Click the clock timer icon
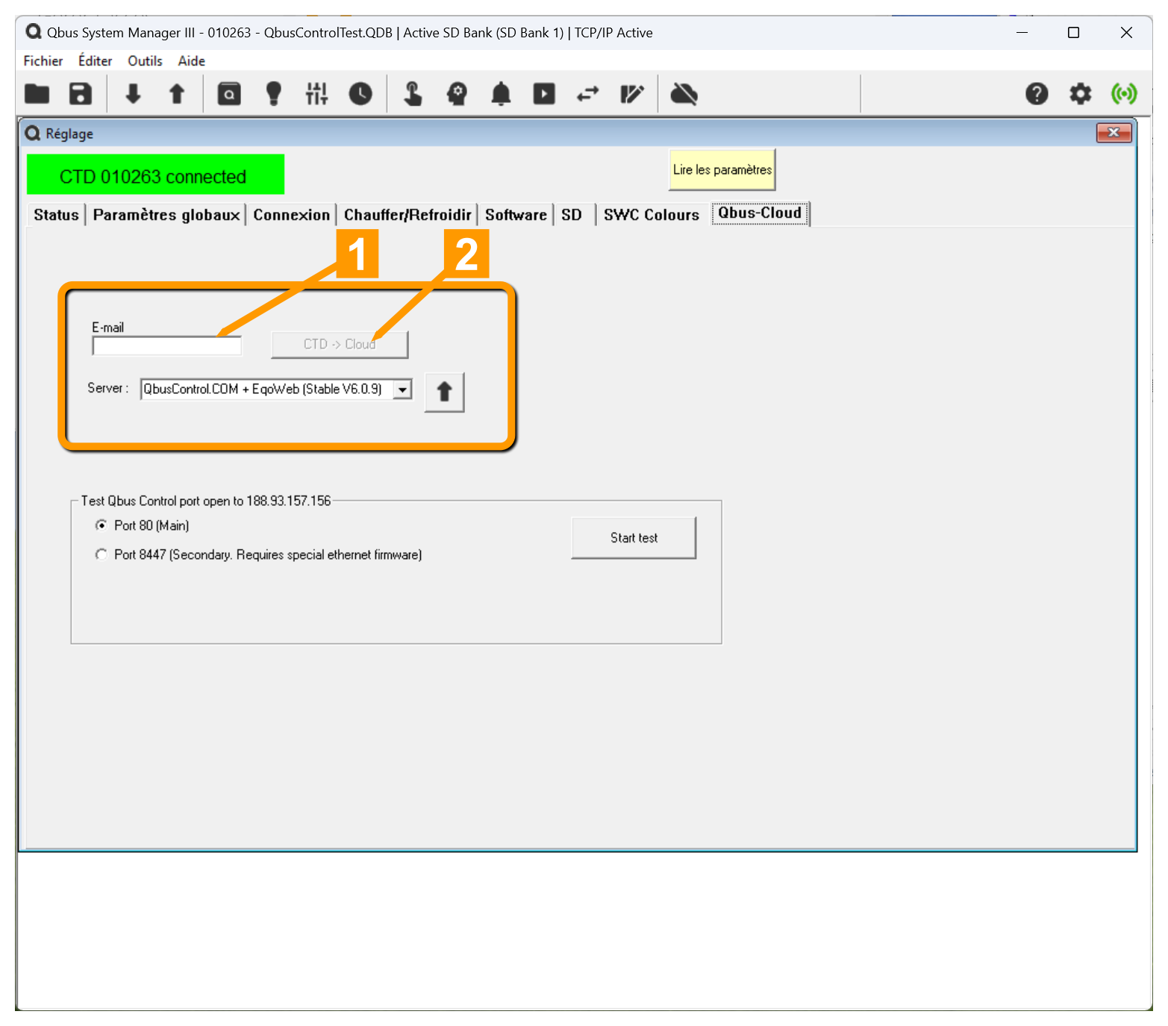The width and height of the screenshot is (1168, 1026). [x=360, y=94]
